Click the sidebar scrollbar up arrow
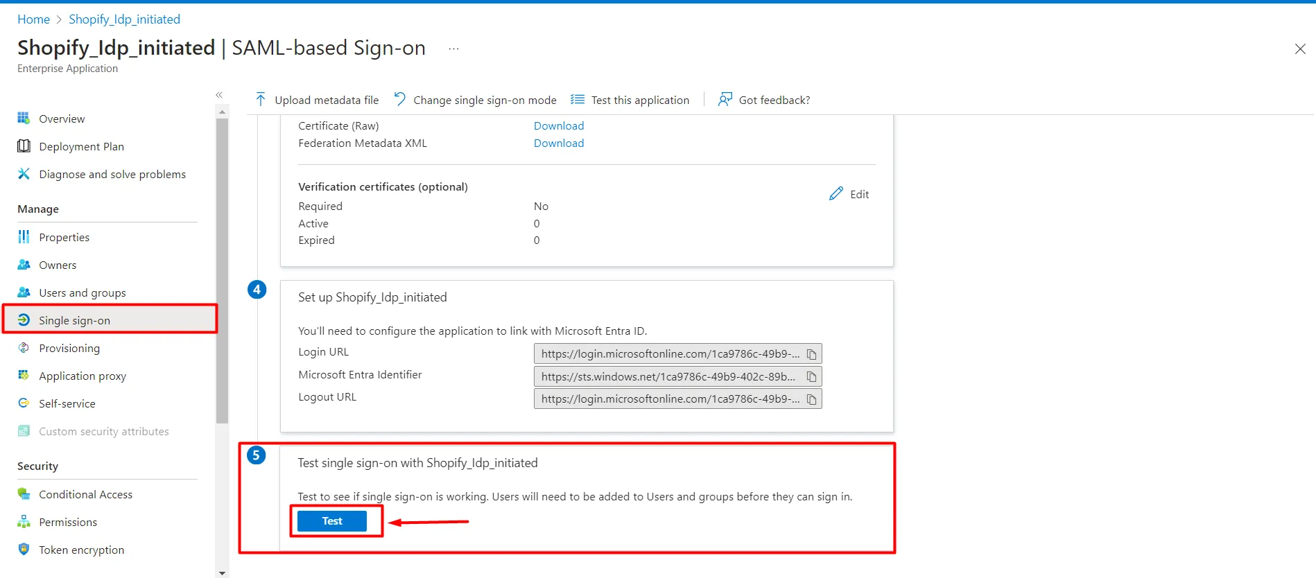 222,112
